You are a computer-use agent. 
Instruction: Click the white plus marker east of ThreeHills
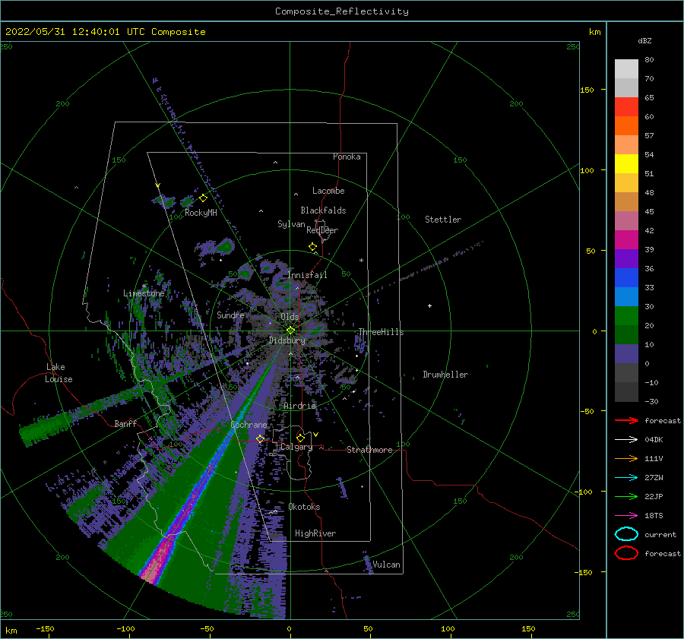pos(429,305)
